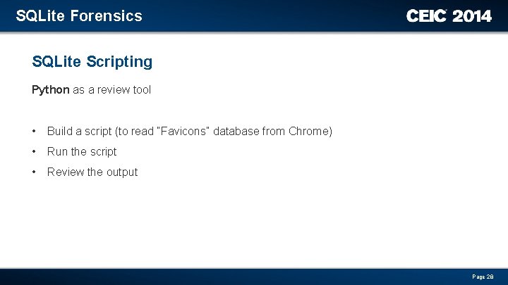Click the bullet dot before 'Run the script'
Viewport: 508px width, 285px height.
click(34, 151)
